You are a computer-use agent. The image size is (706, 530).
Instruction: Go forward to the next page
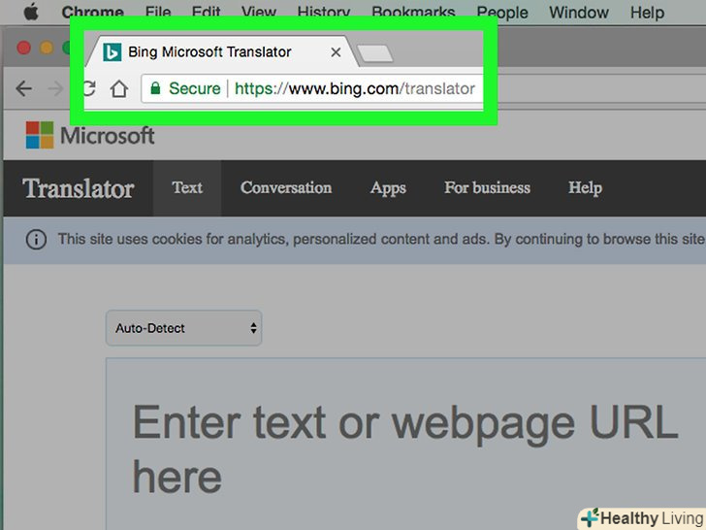pyautogui.click(x=55, y=88)
